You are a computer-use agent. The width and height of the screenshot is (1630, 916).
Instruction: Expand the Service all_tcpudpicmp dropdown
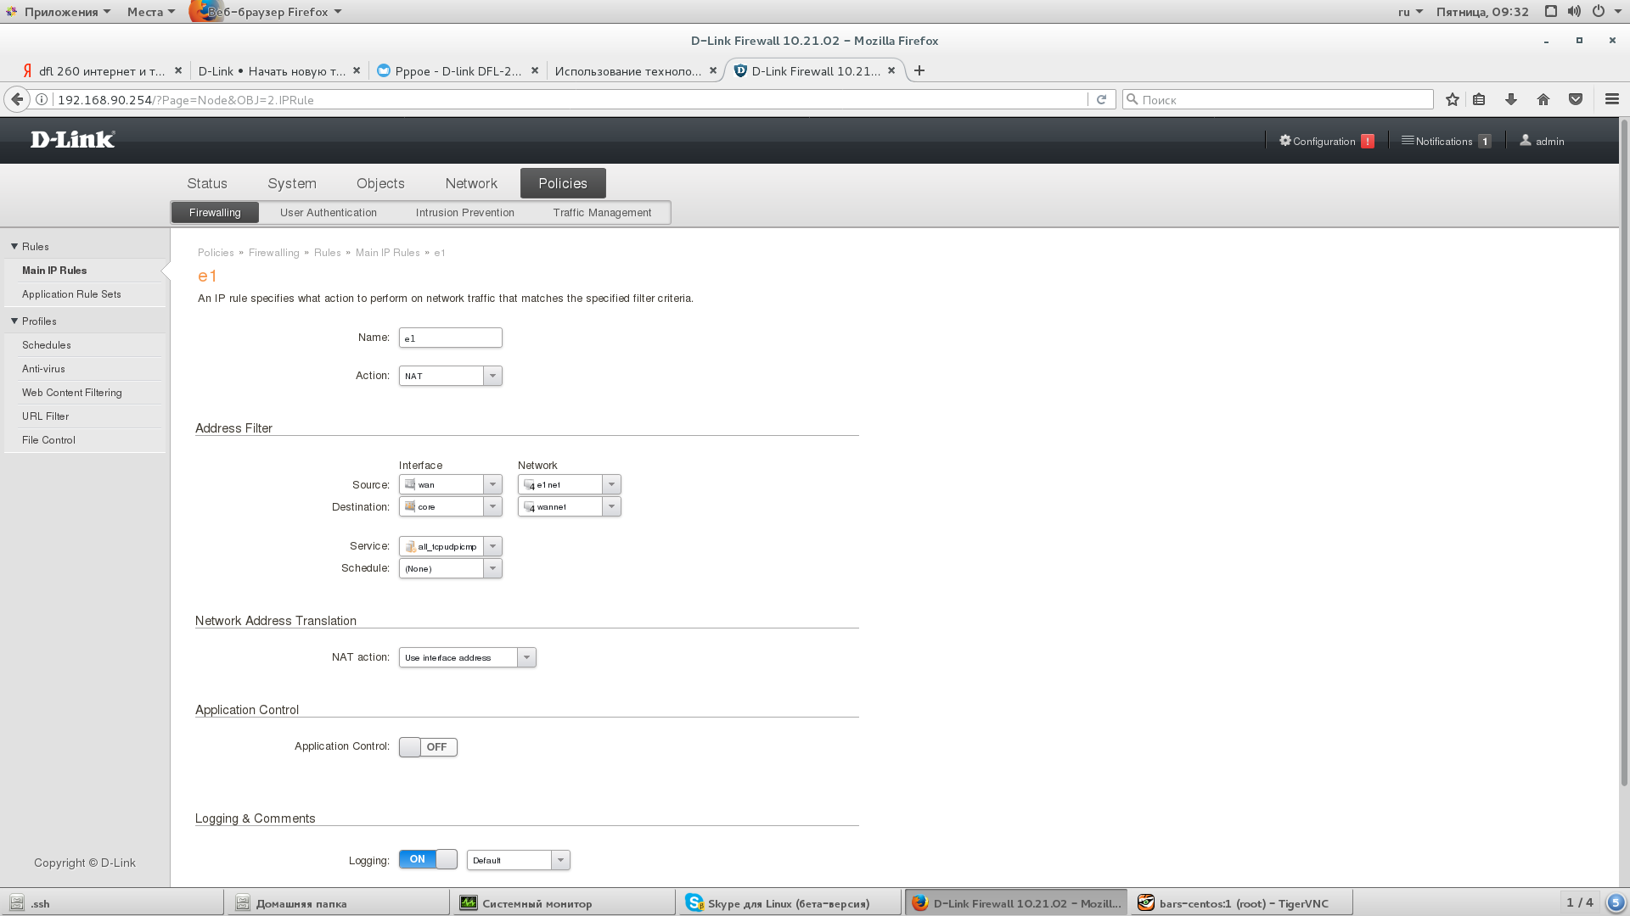click(492, 546)
